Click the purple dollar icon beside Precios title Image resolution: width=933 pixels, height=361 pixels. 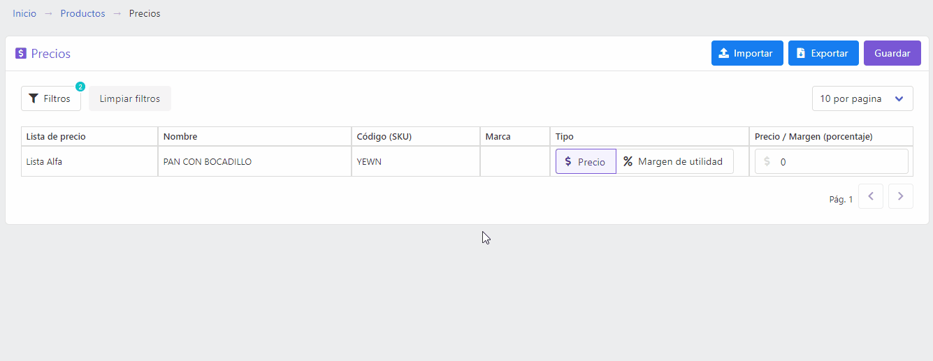pyautogui.click(x=21, y=54)
